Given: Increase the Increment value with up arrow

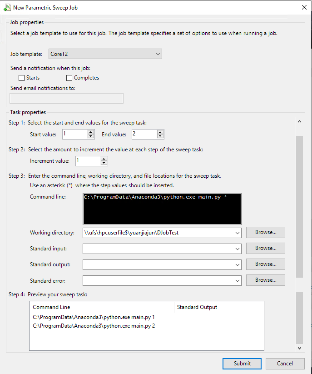Looking at the screenshot, I should [104, 159].
